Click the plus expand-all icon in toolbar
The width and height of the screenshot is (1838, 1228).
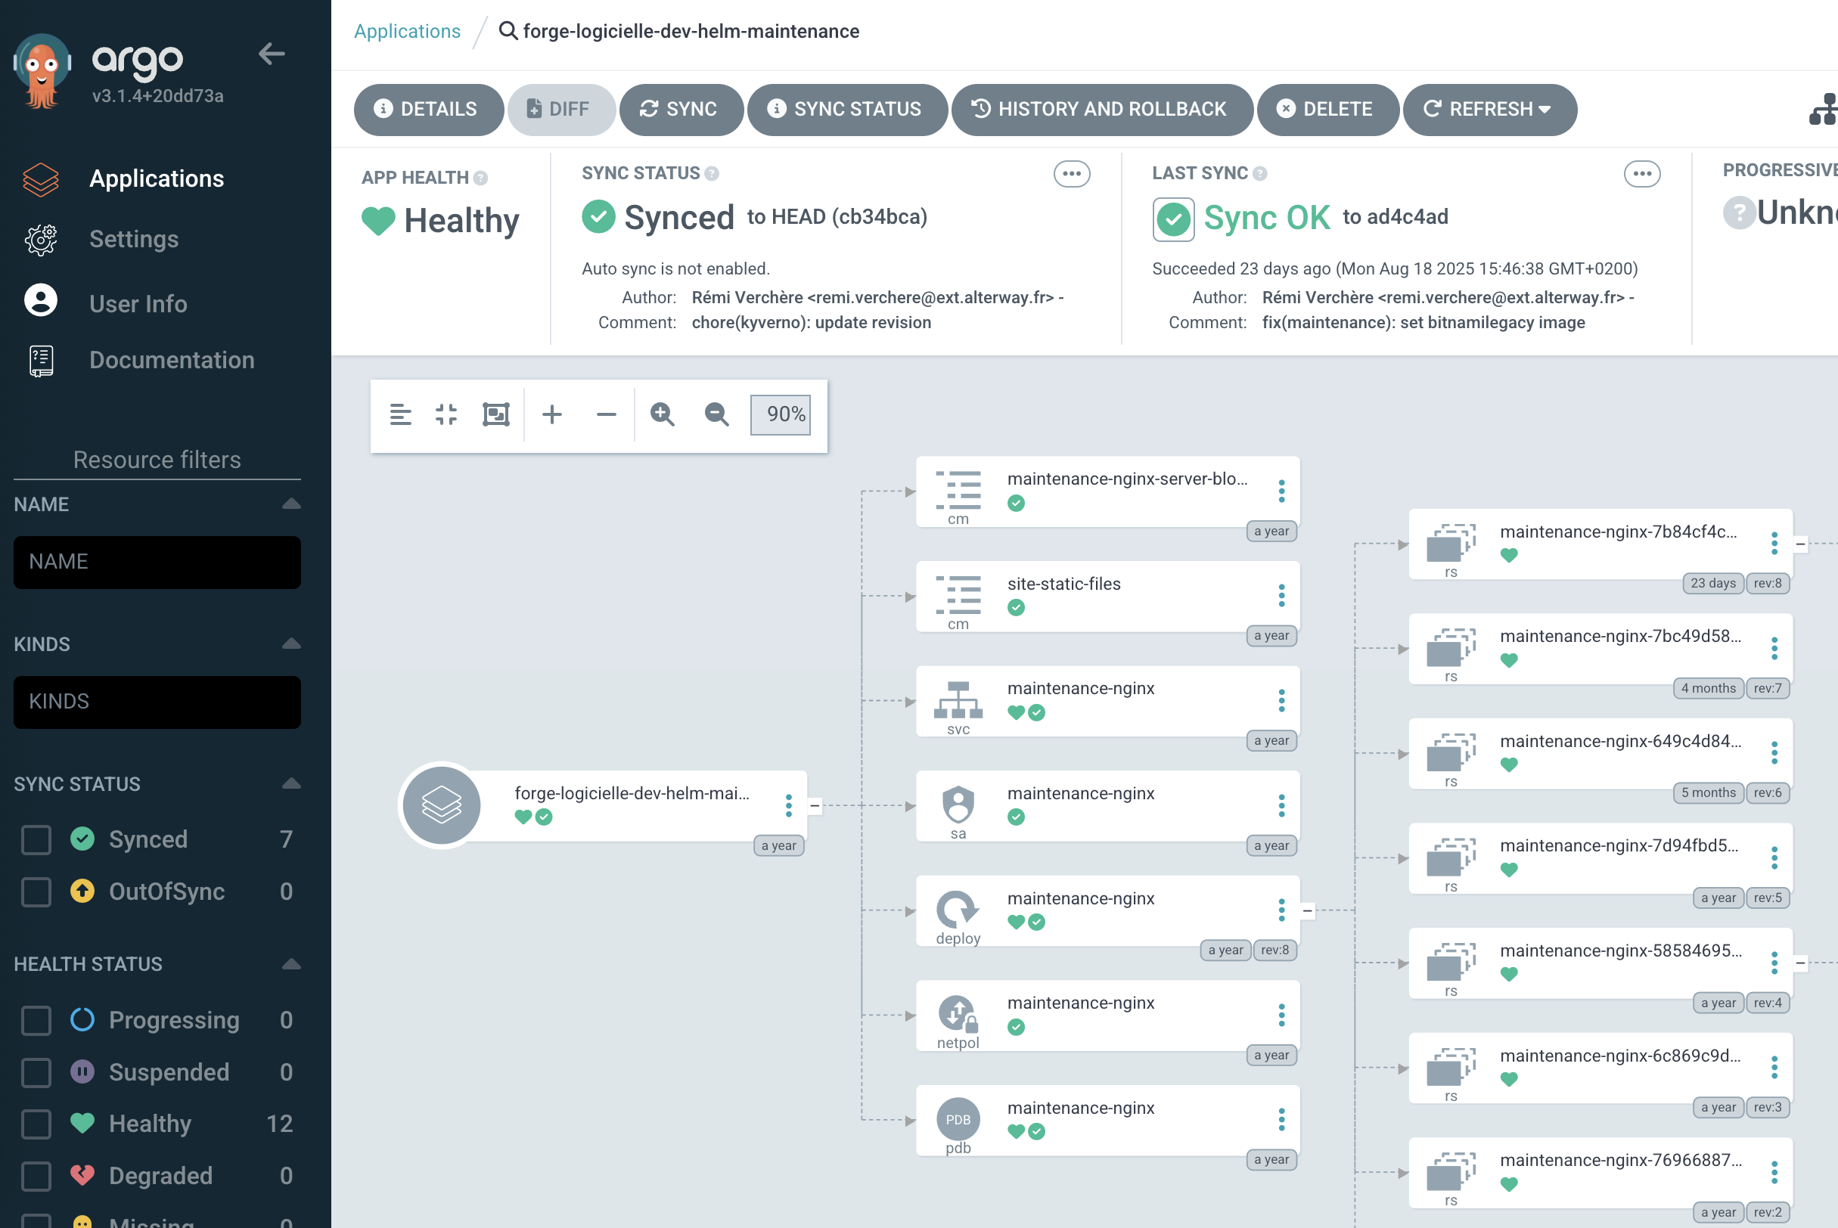(551, 414)
